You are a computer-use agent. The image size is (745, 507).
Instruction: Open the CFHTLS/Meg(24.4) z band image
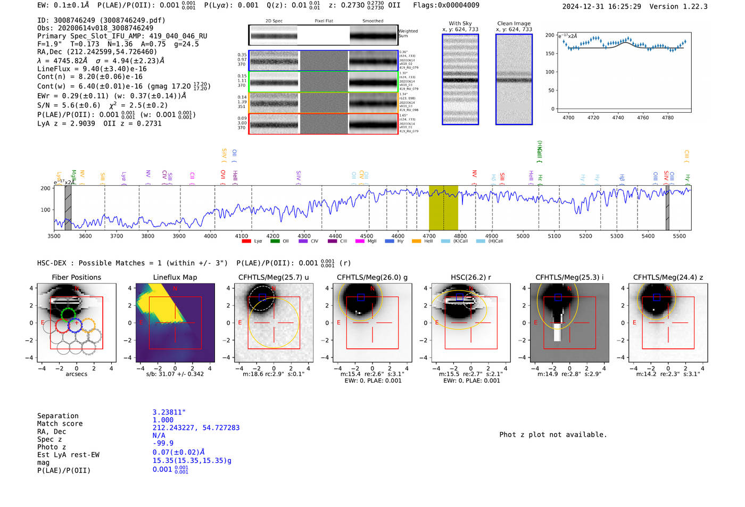(x=668, y=323)
